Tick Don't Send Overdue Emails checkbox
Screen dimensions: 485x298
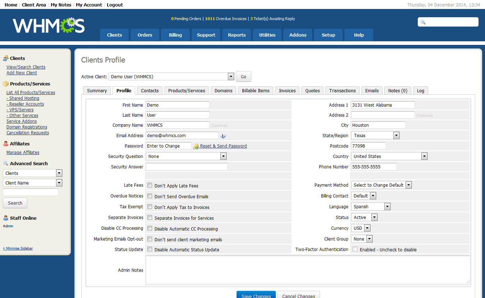tap(150, 196)
